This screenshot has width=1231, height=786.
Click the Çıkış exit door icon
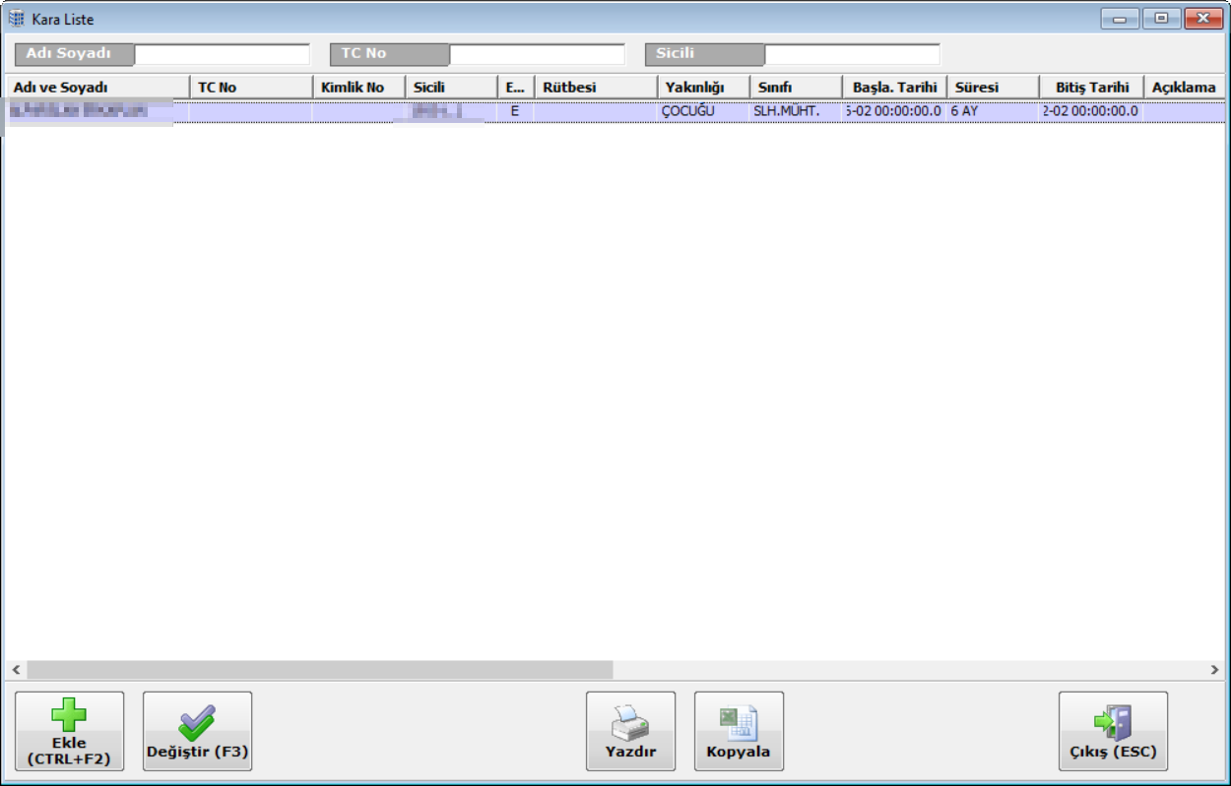(x=1113, y=723)
